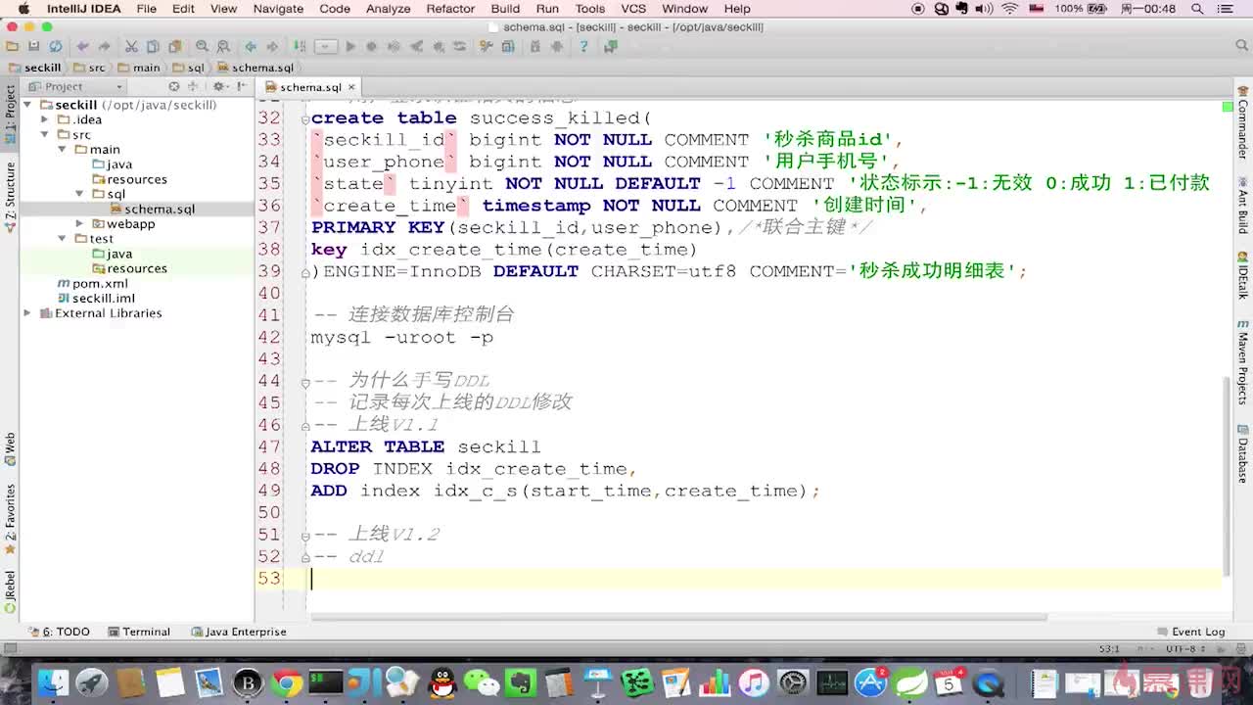The width and height of the screenshot is (1253, 705).
Task: Click the navigate Forward arrow
Action: (x=272, y=46)
